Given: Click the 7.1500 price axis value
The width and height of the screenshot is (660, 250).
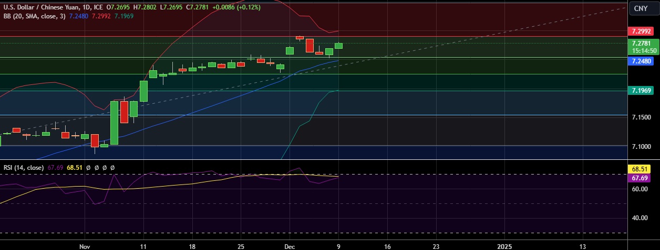Looking at the screenshot, I should [642, 117].
